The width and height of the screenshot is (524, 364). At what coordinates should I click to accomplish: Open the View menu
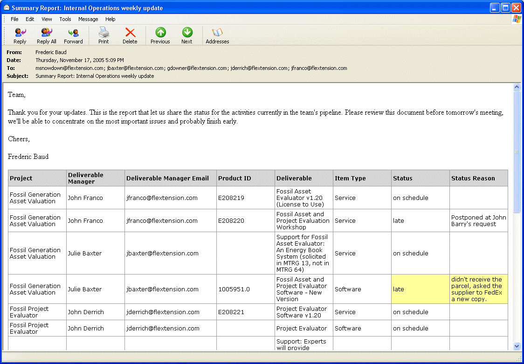[47, 19]
